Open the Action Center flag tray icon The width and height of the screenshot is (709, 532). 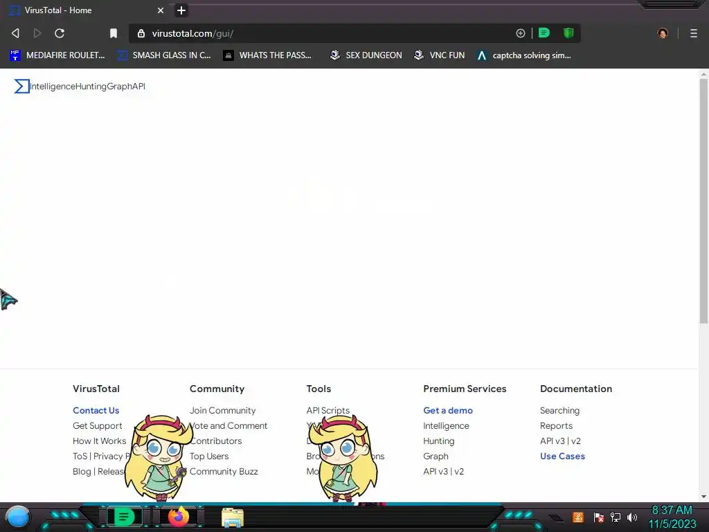[x=599, y=517]
